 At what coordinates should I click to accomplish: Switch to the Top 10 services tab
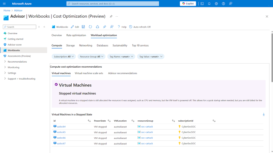coord(140,46)
